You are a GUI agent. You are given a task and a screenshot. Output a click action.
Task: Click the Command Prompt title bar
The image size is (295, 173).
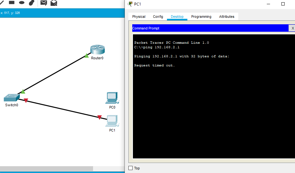pyautogui.click(x=210, y=28)
